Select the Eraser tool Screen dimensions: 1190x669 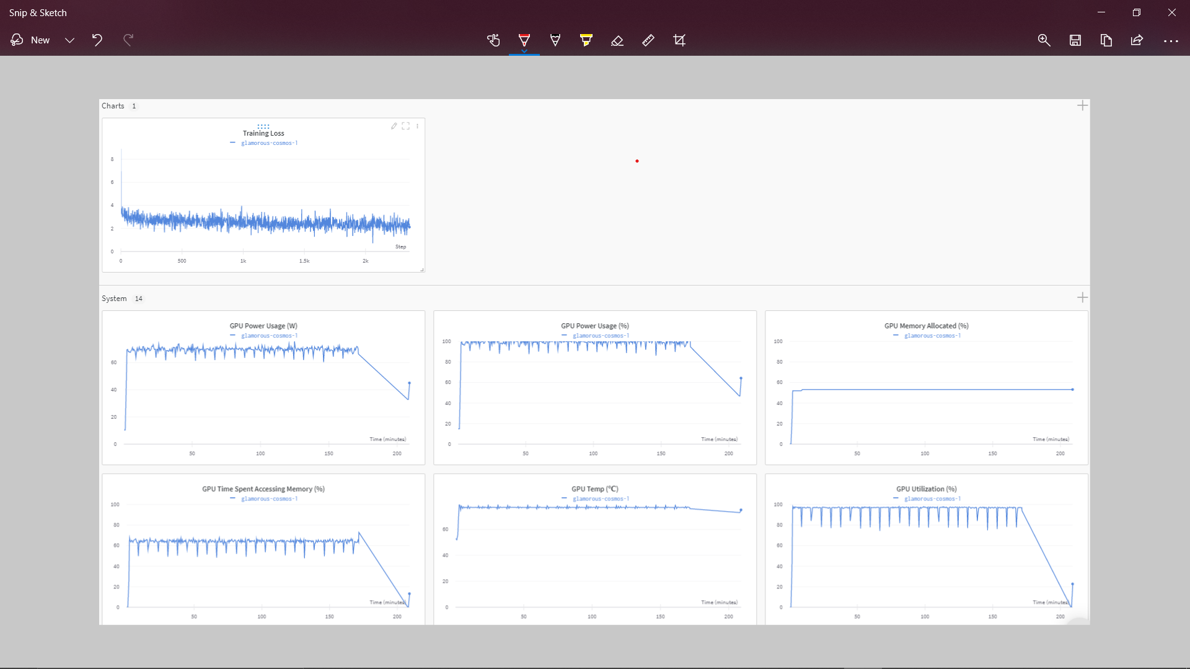click(x=617, y=40)
